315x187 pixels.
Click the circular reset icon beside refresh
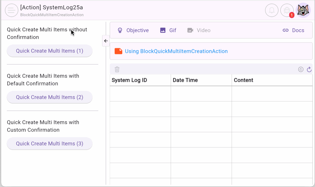(301, 69)
